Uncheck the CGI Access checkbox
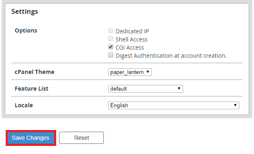 click(111, 47)
